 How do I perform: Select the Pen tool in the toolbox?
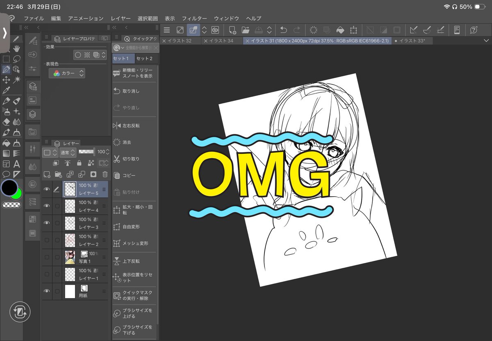[x=6, y=69]
